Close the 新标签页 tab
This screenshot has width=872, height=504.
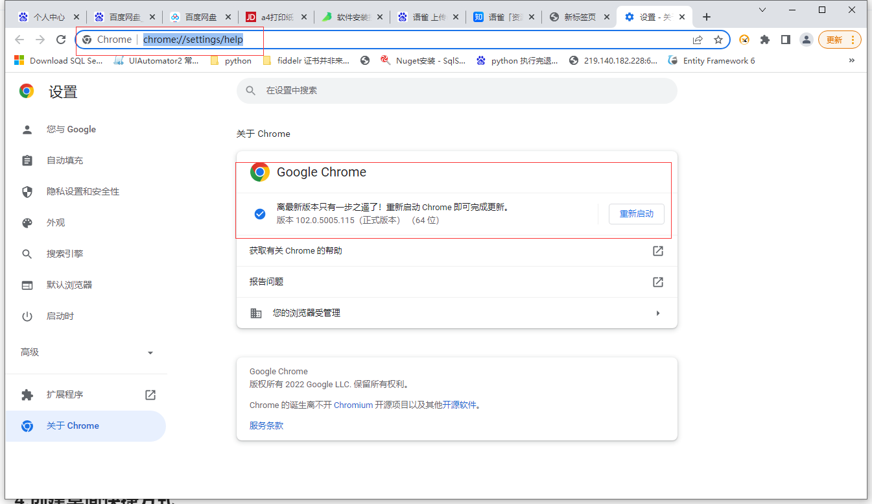(607, 17)
